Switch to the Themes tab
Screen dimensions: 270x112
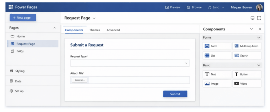(x=95, y=30)
